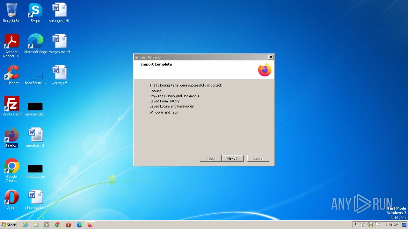Launch Opera from the taskbar

69,225
